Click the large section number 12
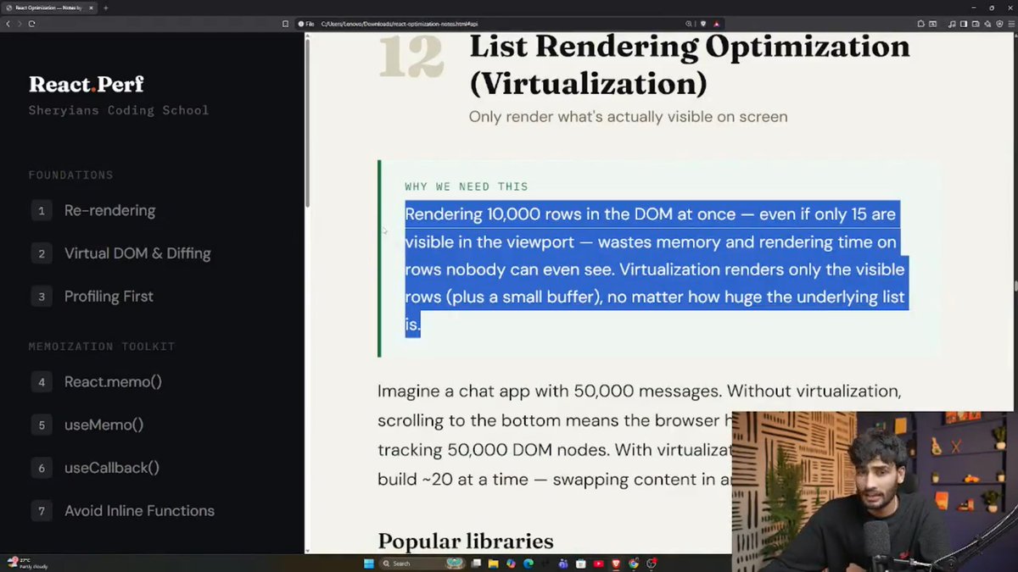1018x572 pixels. point(411,57)
